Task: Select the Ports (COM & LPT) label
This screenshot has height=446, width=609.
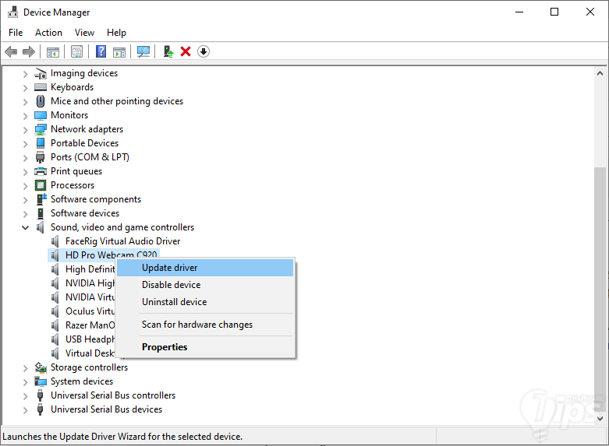Action: tap(90, 157)
